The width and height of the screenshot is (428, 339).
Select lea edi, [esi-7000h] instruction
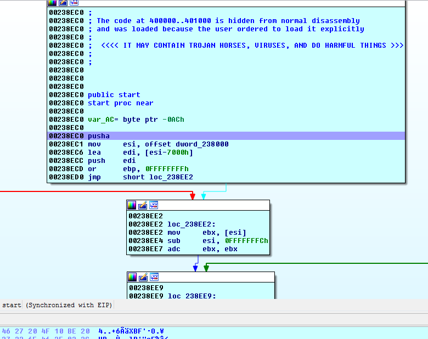coord(140,152)
